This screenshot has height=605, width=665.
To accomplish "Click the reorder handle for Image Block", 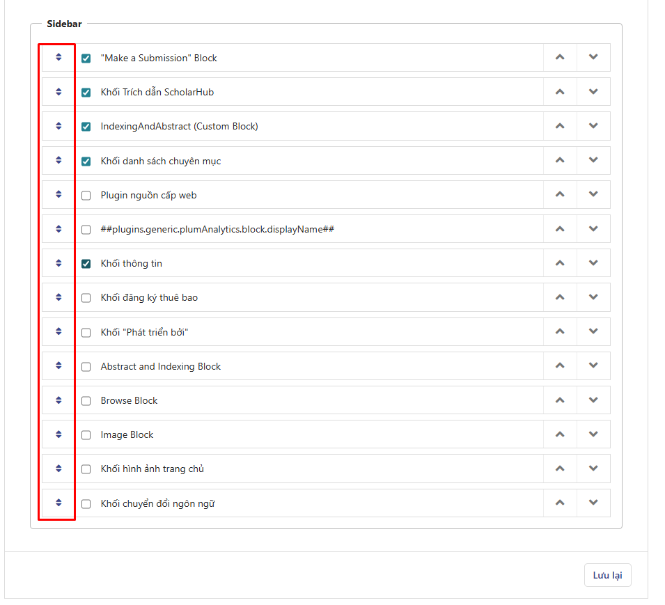I will coord(56,434).
